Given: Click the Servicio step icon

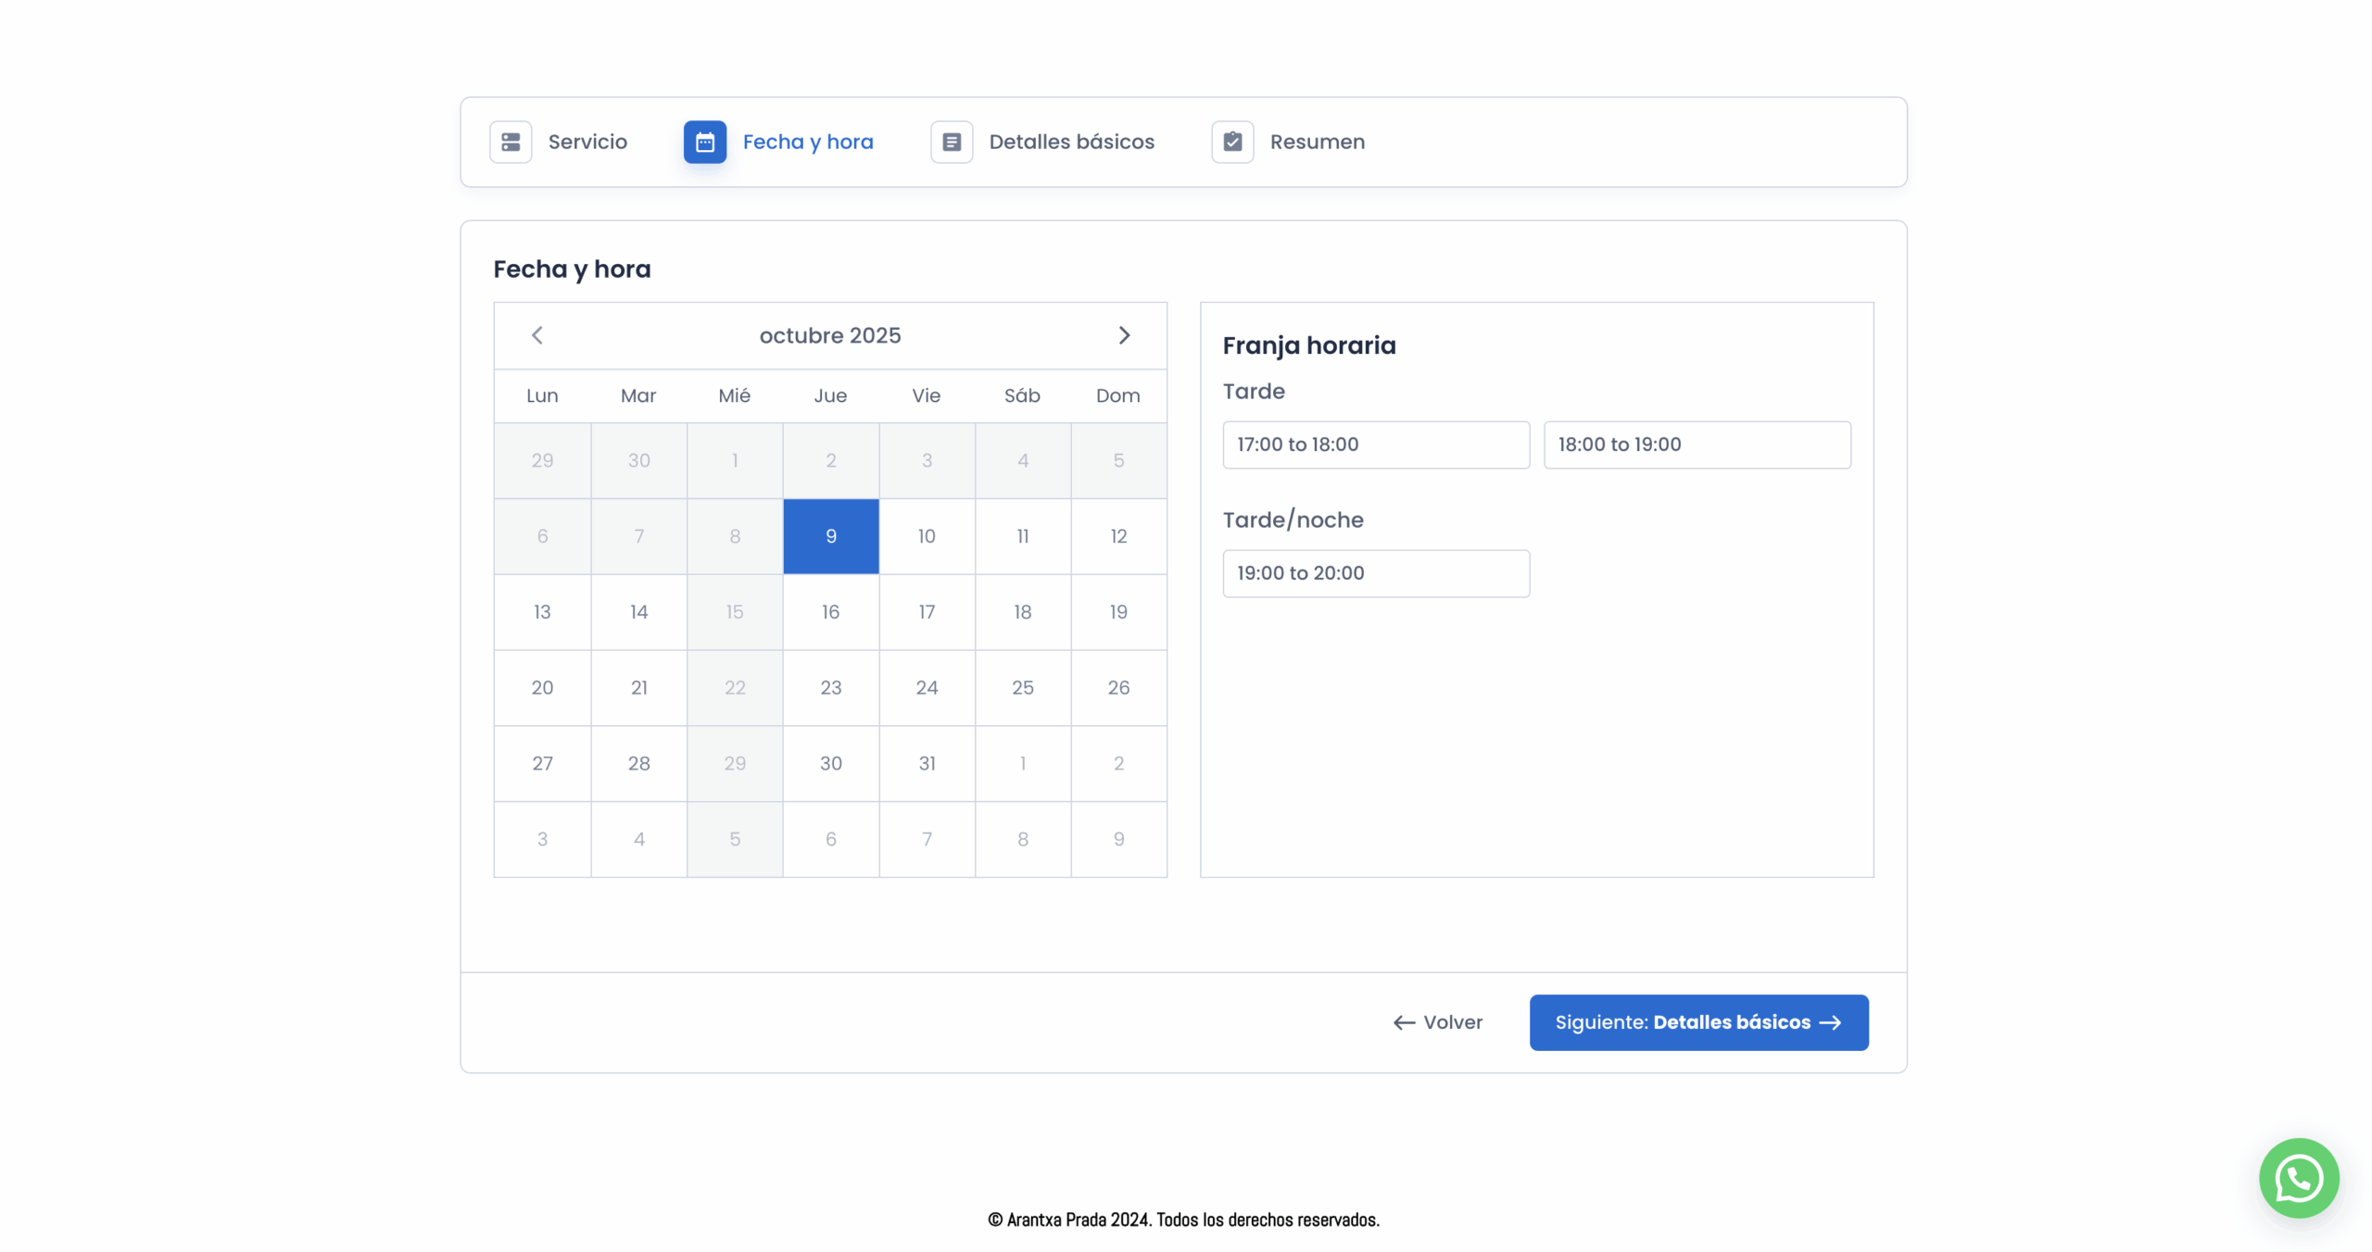Looking at the screenshot, I should pyautogui.click(x=511, y=142).
